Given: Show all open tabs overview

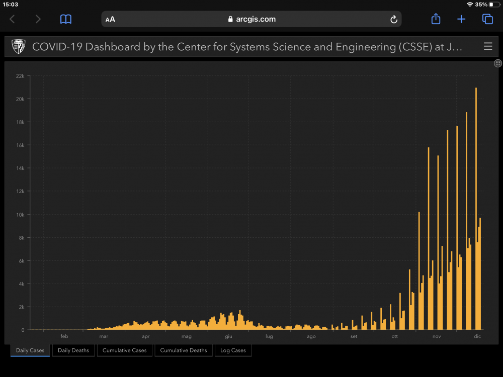Looking at the screenshot, I should pyautogui.click(x=487, y=19).
